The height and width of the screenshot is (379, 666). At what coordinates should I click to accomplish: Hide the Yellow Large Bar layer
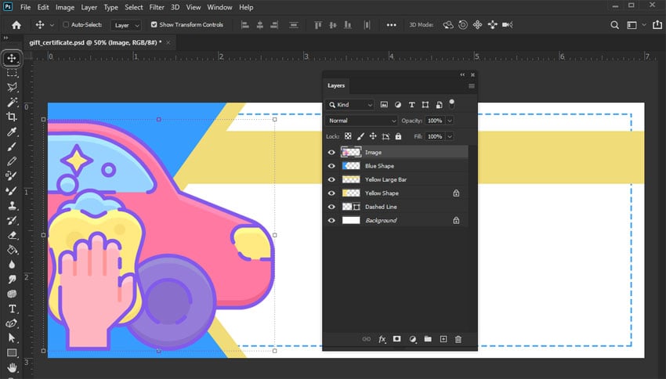click(x=331, y=179)
